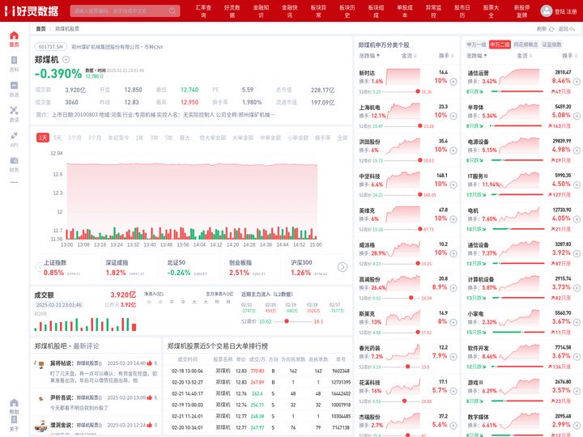The width and height of the screenshot is (583, 437).
Task: Show 特大单金额 chart series
Action: click(x=213, y=138)
